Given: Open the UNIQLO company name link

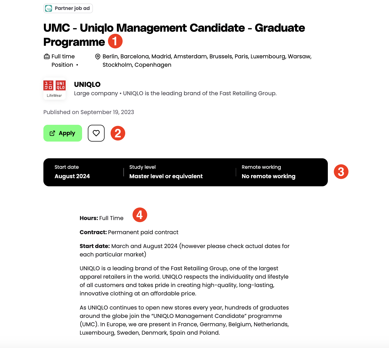Looking at the screenshot, I should [x=87, y=85].
